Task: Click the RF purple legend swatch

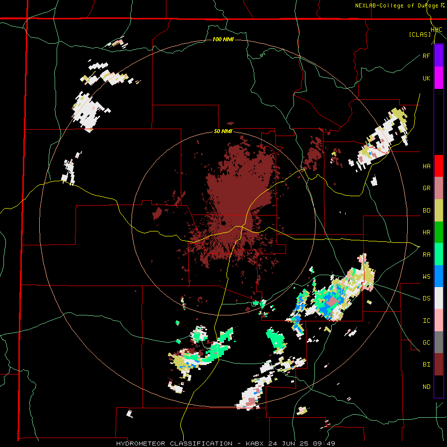Action: (439, 56)
